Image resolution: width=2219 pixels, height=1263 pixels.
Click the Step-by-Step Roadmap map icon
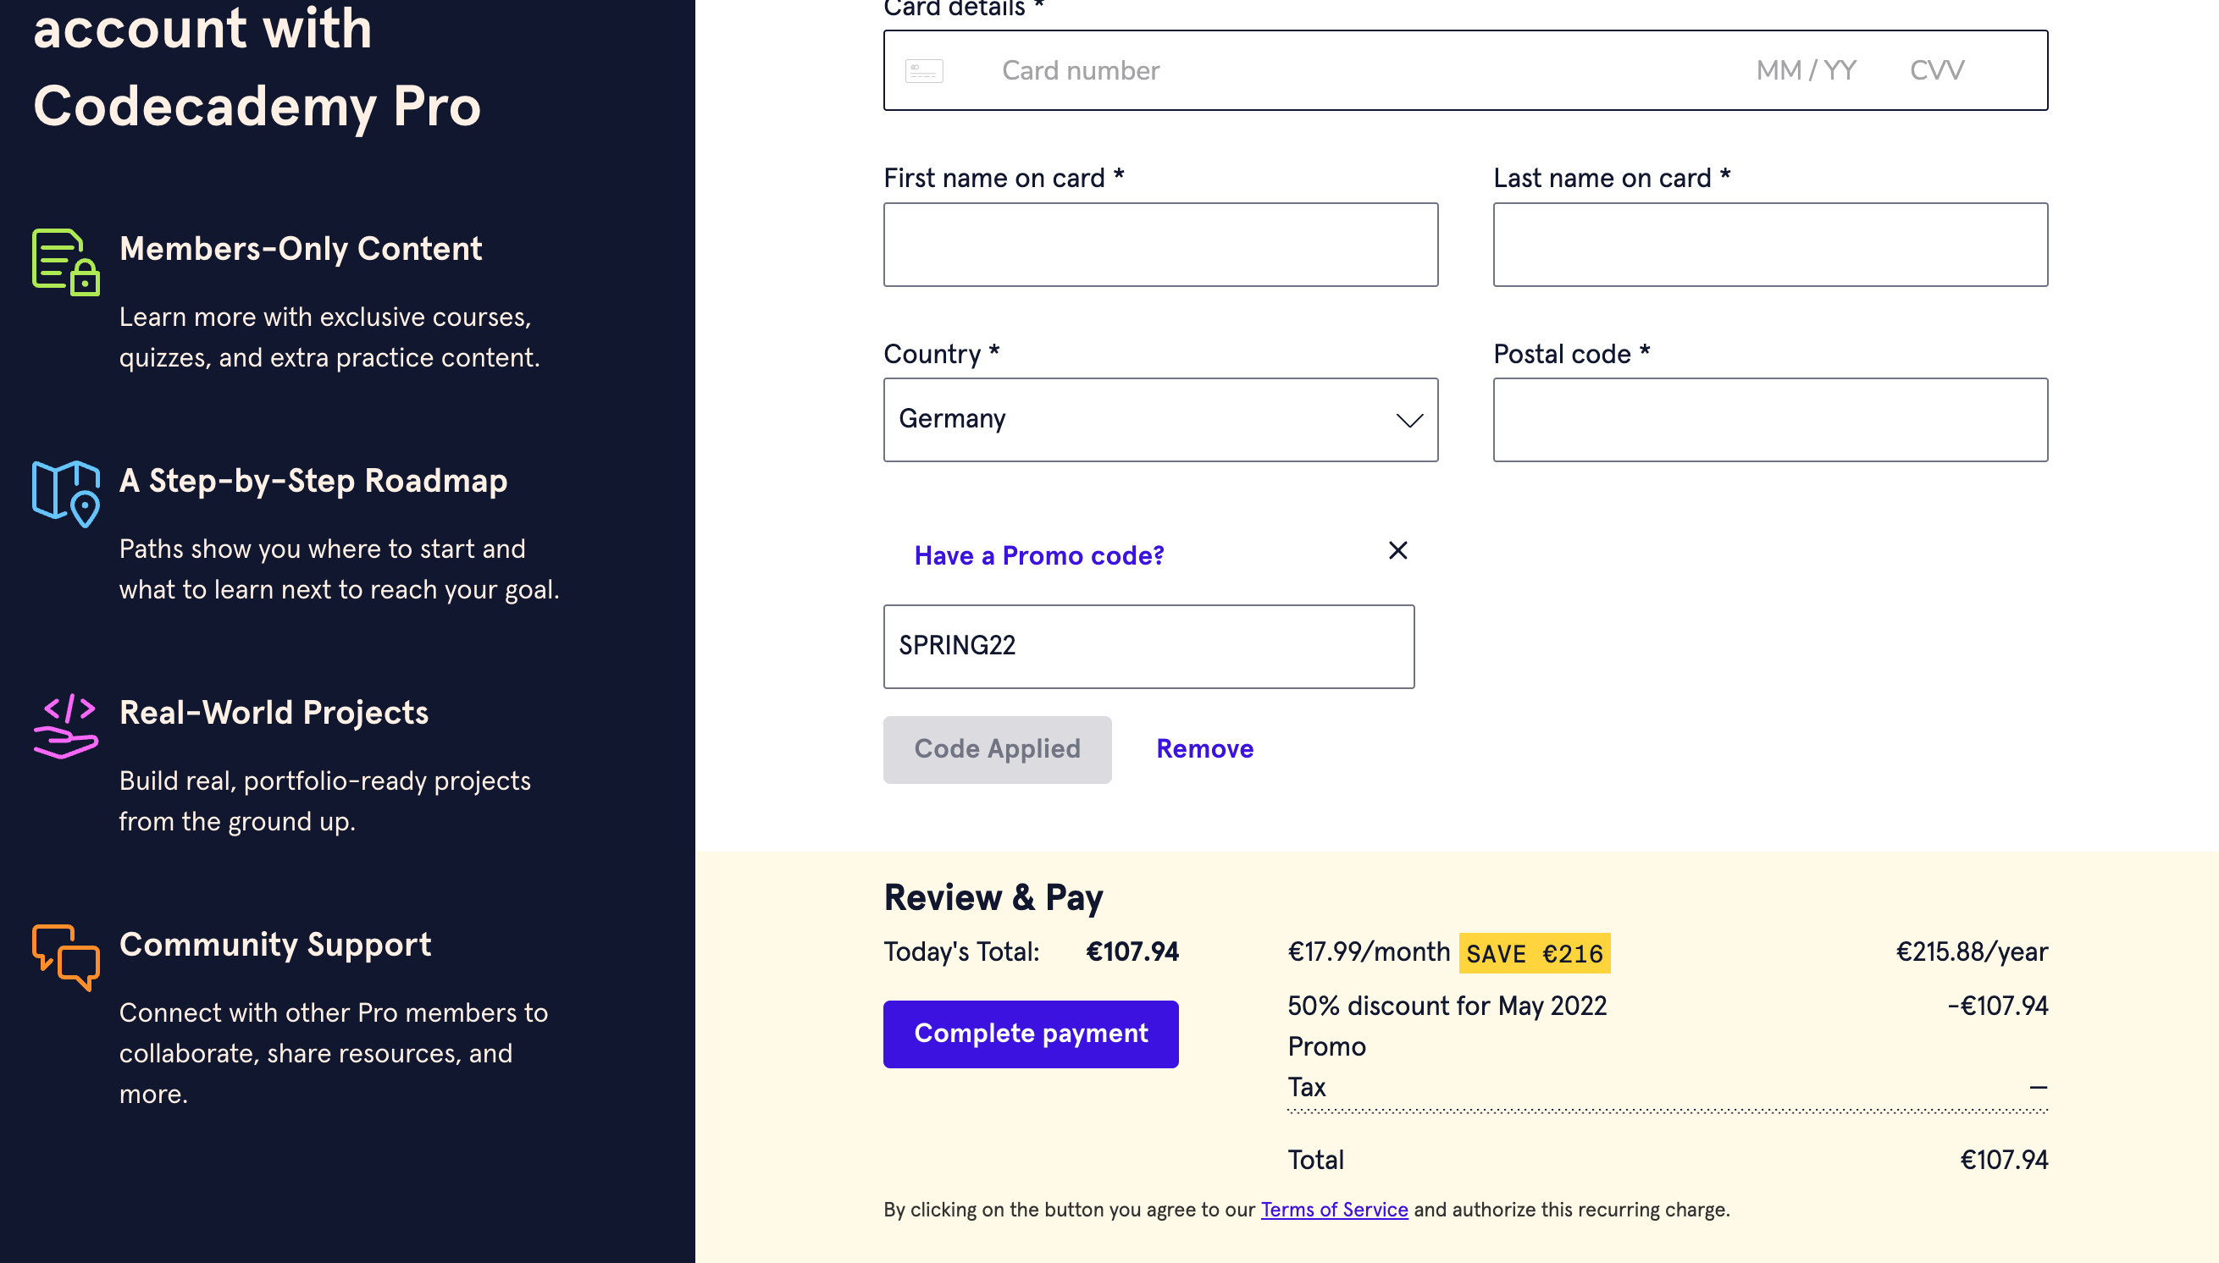click(x=66, y=493)
